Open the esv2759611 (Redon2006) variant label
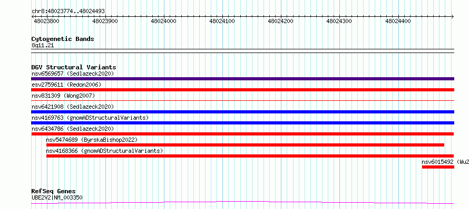 coord(66,85)
